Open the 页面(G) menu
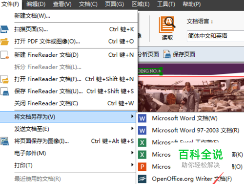Image resolution: width=244 pixels, height=184 pixels. pyautogui.click(x=114, y=4)
